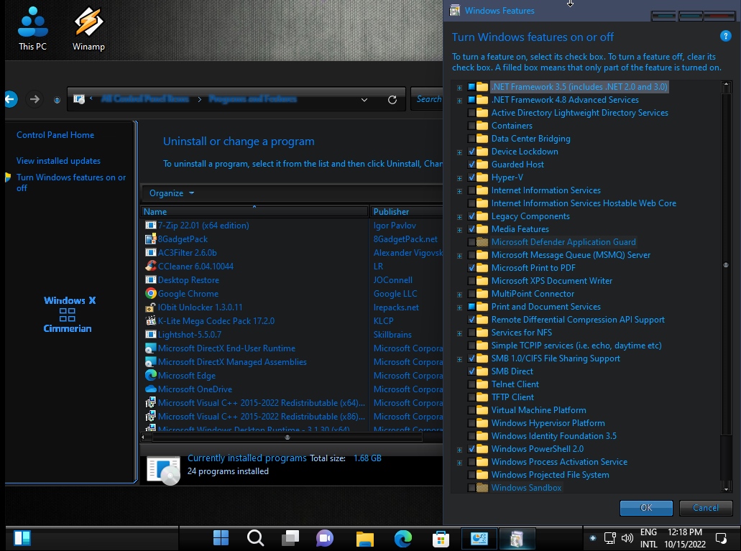Open Chat app on taskbar
Screen dimensions: 741x551
325,538
